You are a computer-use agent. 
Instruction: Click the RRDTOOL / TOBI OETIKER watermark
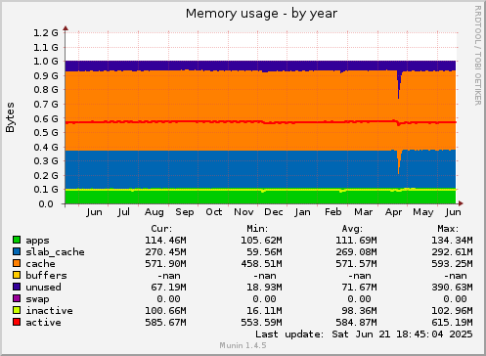(x=477, y=56)
